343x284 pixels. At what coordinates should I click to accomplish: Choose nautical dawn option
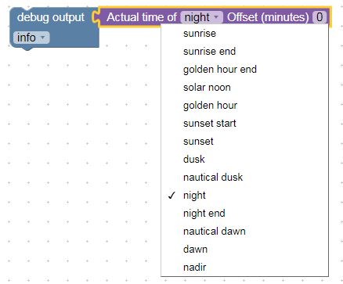pos(244,232)
